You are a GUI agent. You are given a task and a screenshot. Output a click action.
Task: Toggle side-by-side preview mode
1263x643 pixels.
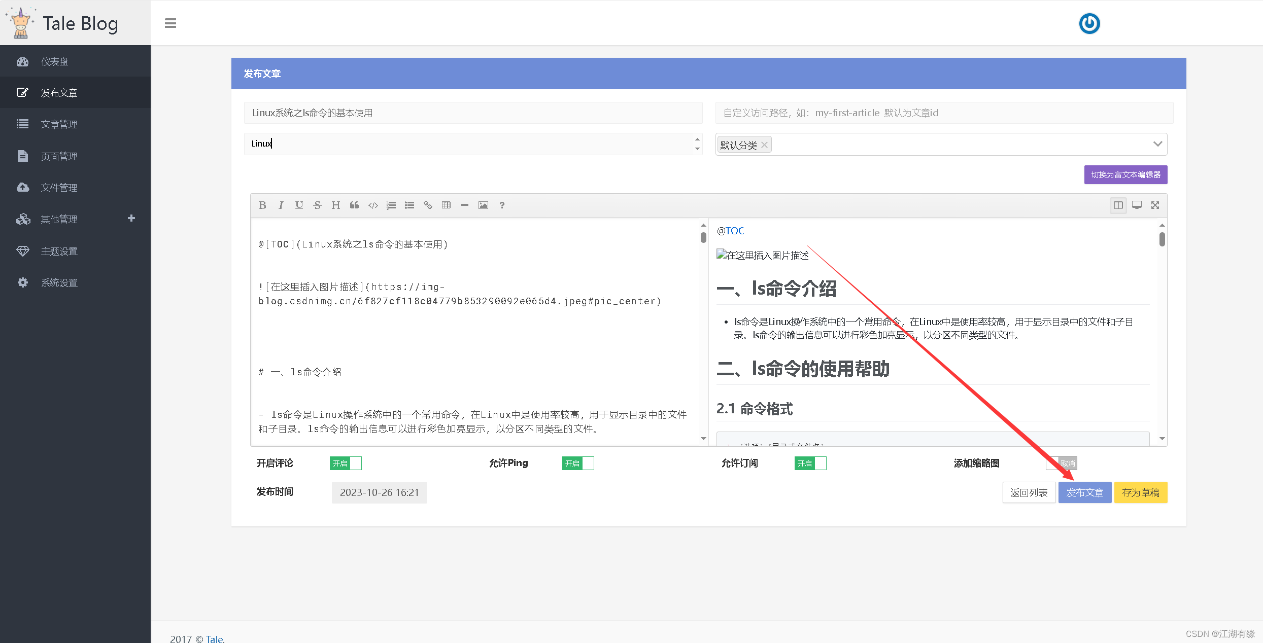[x=1118, y=205]
